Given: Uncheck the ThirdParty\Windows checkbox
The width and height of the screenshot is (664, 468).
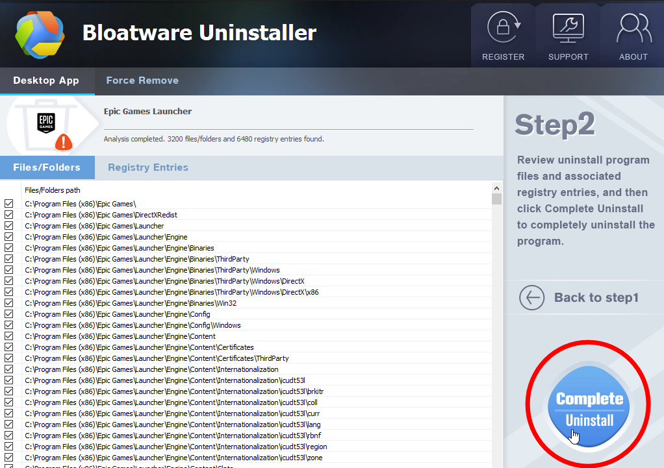Looking at the screenshot, I should (9, 269).
